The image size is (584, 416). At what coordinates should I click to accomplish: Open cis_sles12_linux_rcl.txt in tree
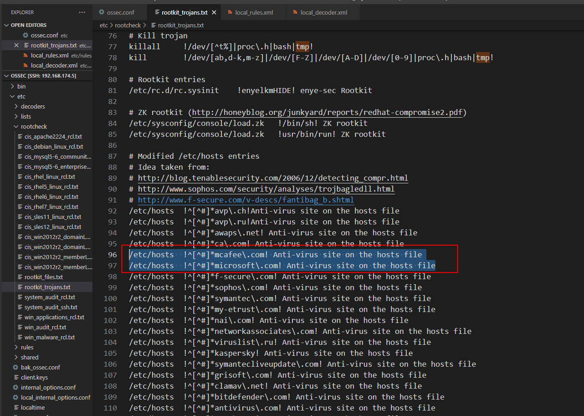point(52,227)
